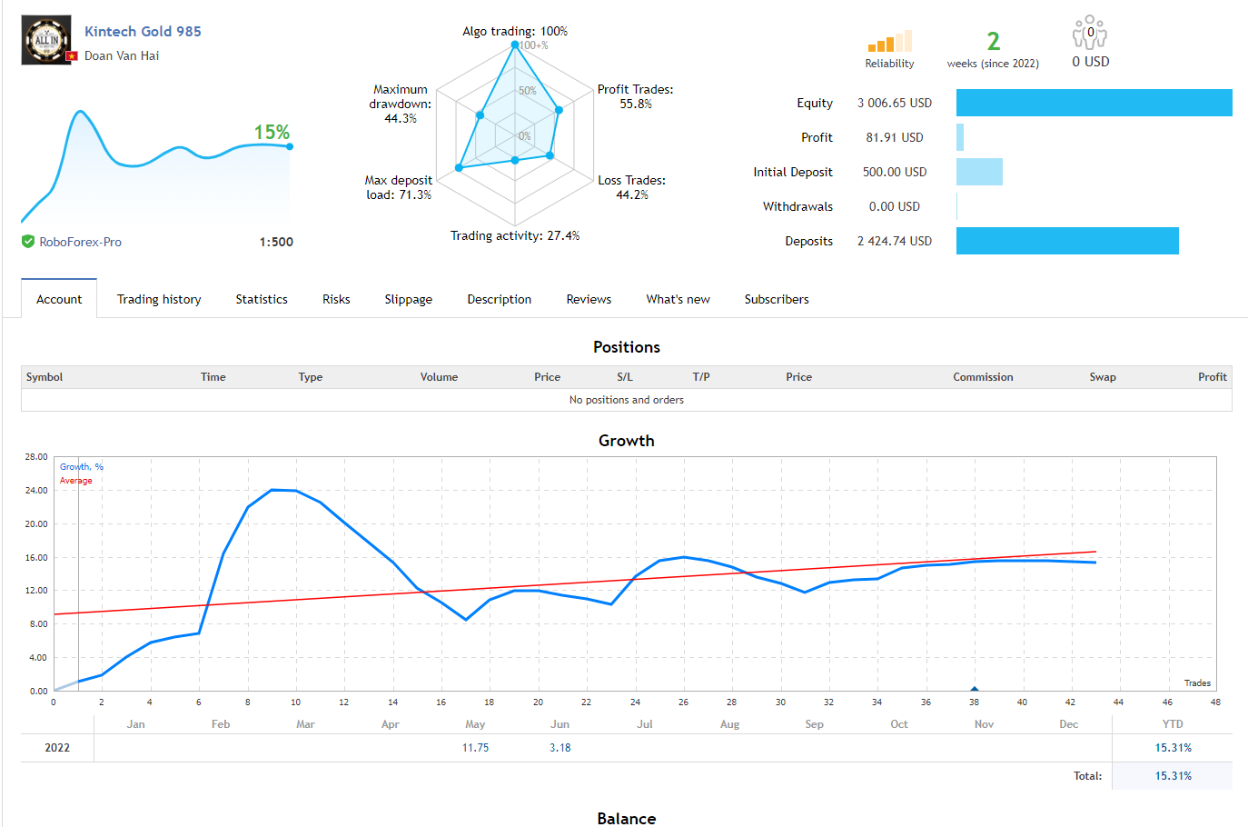Click the Equity blue bar

click(1094, 103)
